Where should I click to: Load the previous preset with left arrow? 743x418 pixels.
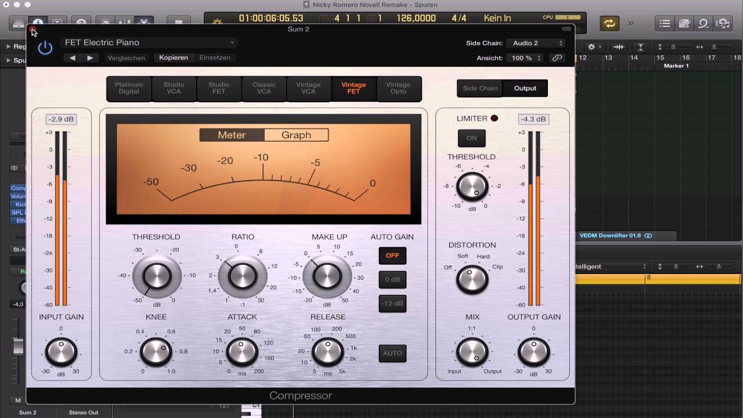coord(73,58)
